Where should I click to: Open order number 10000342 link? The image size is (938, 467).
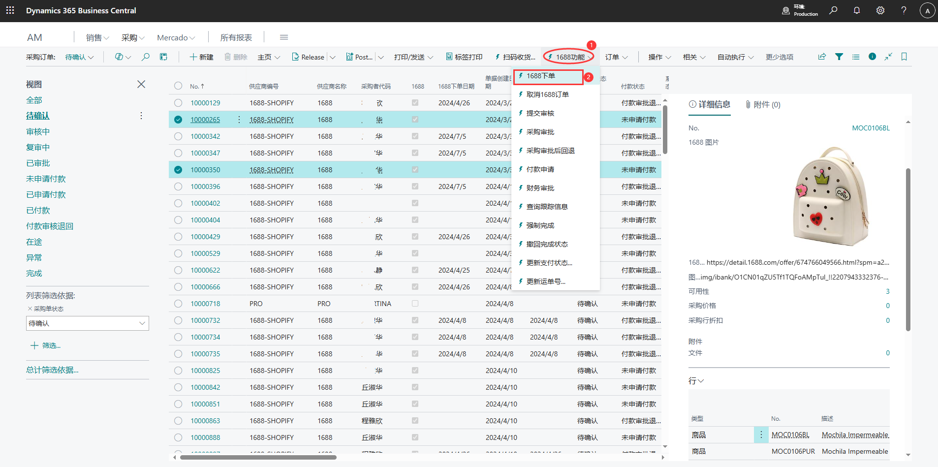click(x=205, y=136)
